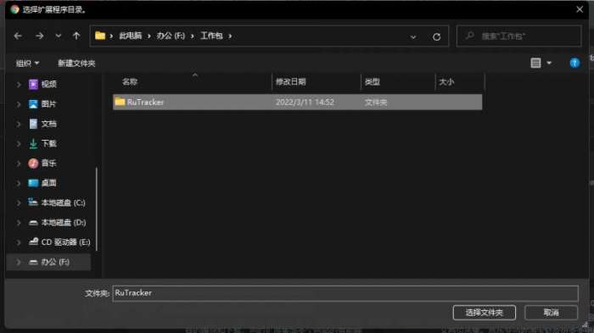The image size is (594, 333).
Task: Expand the 桌面 tree node
Action: coord(18,183)
